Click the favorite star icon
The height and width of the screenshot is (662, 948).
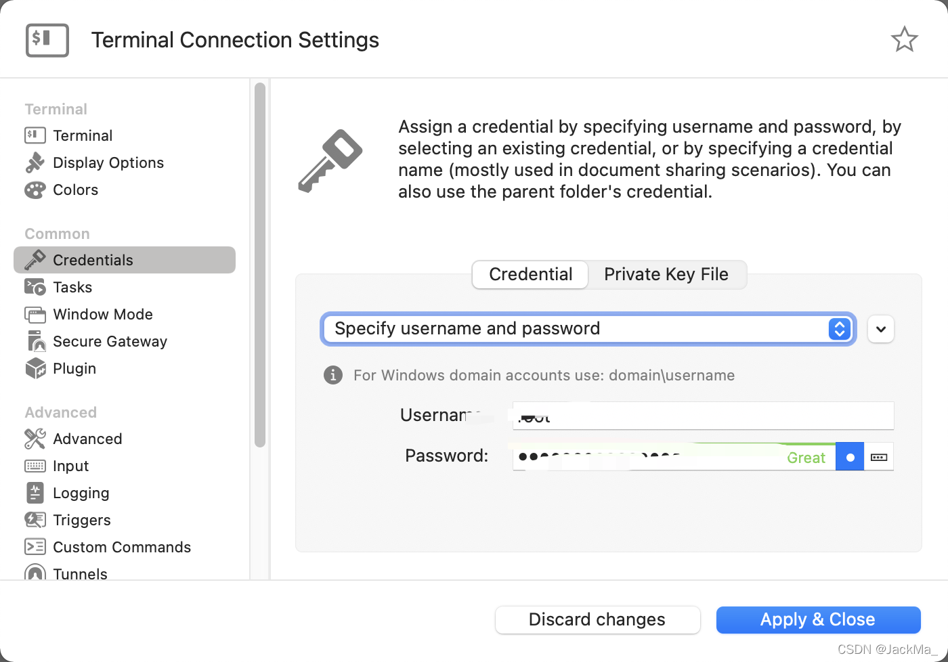(904, 39)
